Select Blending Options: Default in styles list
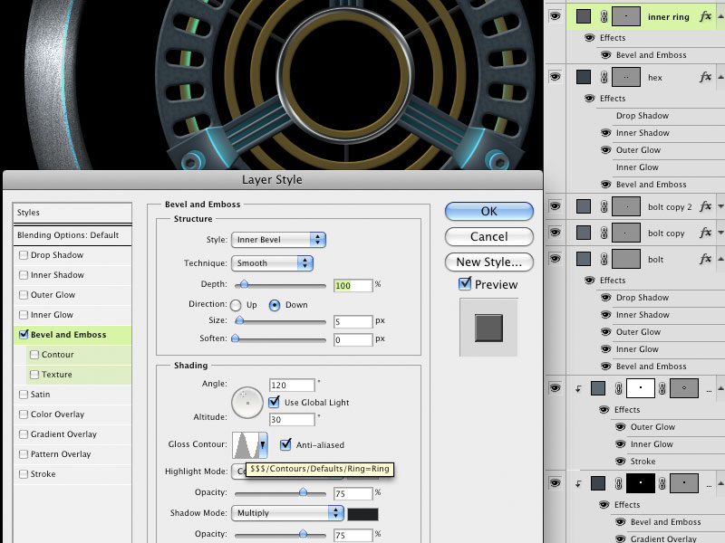 tap(68, 235)
